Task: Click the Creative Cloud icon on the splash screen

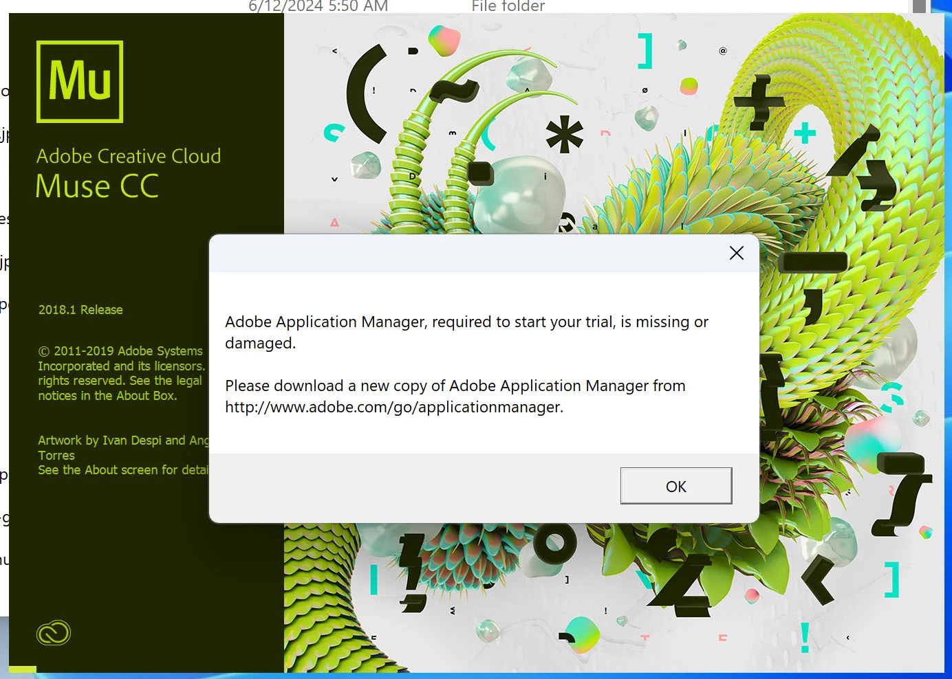Action: tap(54, 633)
